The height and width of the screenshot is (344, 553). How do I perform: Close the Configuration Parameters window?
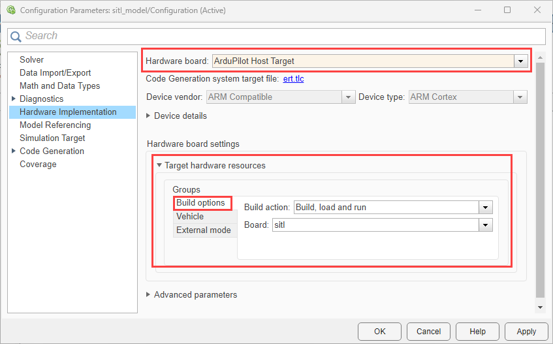click(x=537, y=10)
